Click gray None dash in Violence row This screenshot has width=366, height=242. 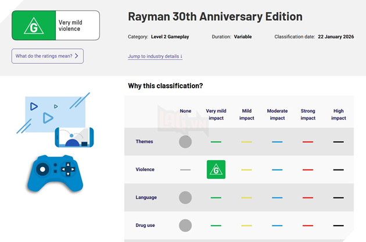(185, 169)
